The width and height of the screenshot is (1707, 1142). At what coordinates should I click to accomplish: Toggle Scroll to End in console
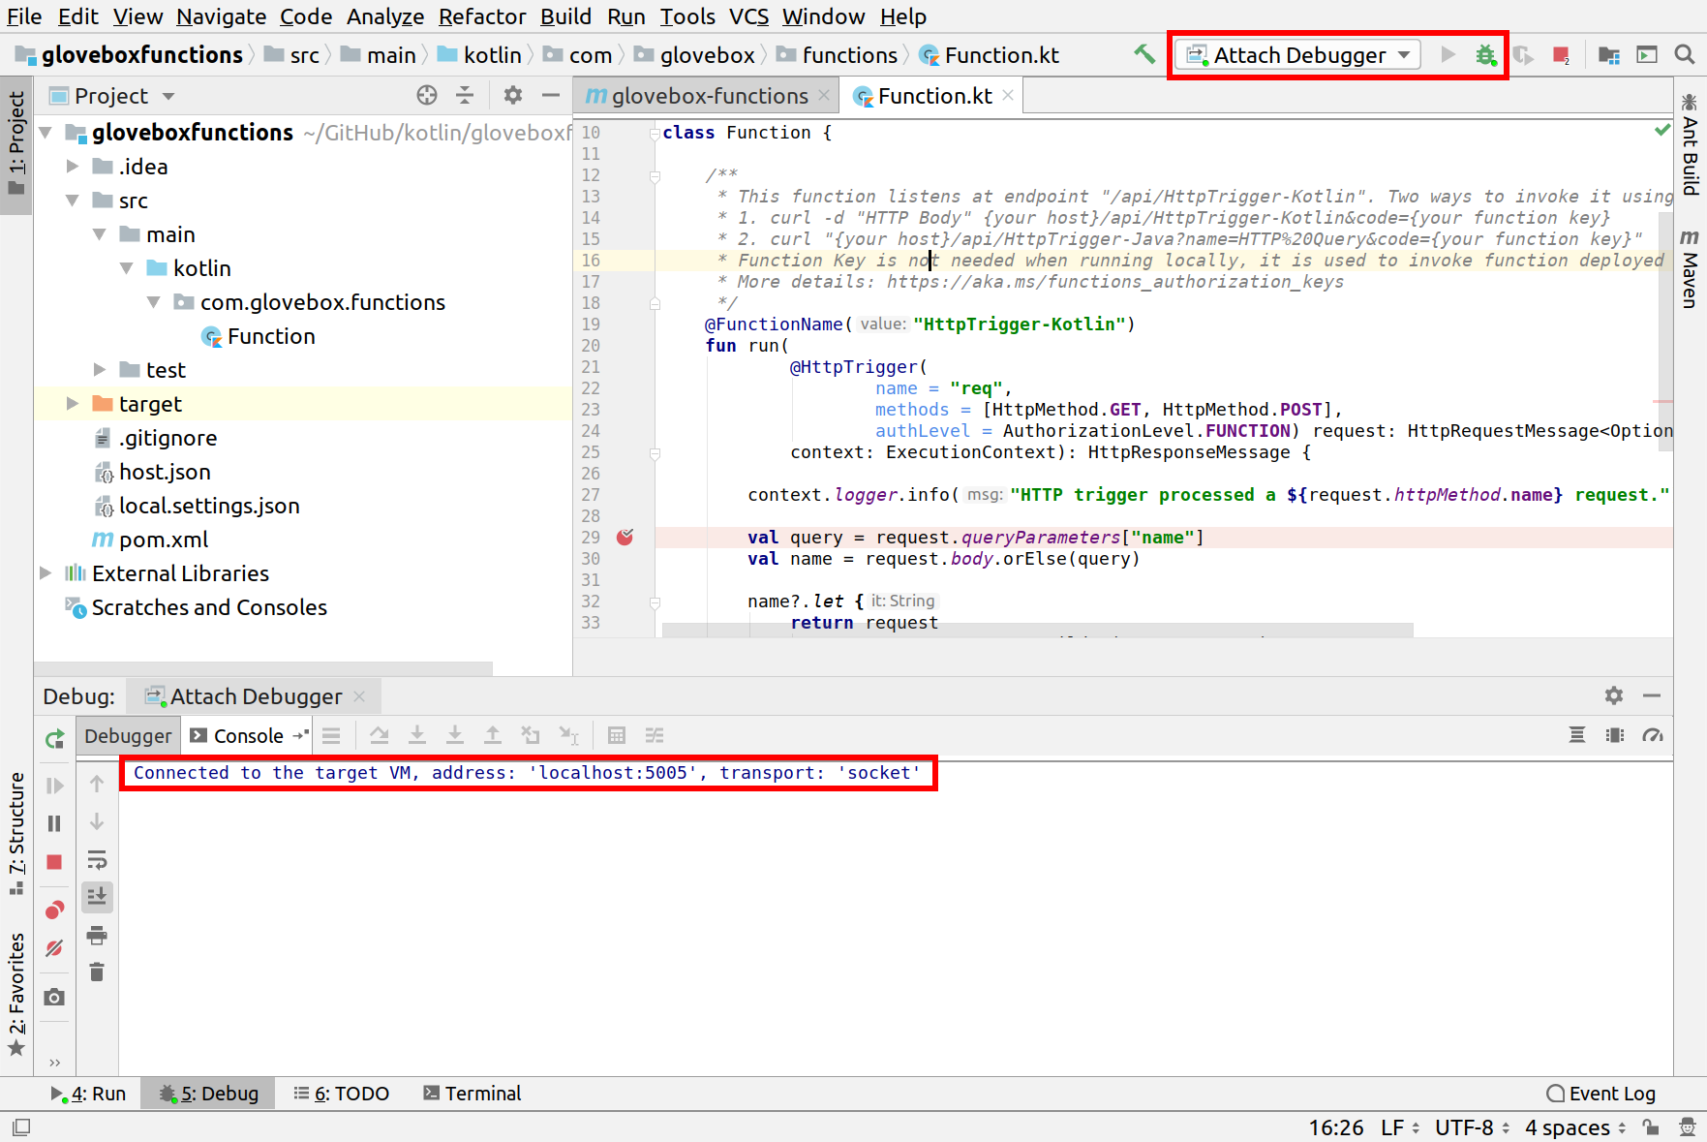point(97,897)
